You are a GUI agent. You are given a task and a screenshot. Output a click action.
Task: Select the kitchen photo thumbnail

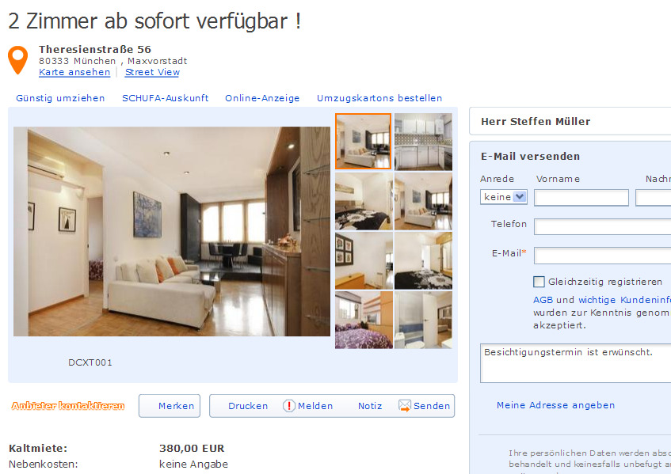coord(423,142)
